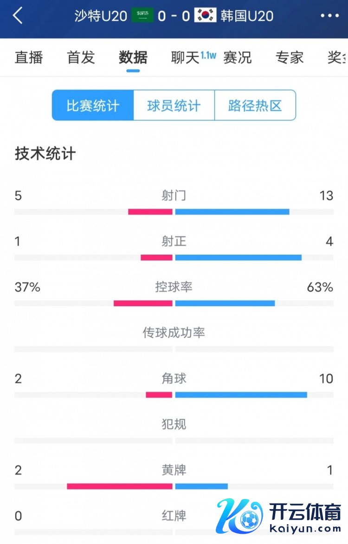
Task: Tap the Saudi Arabia flag icon
Action: point(142,16)
